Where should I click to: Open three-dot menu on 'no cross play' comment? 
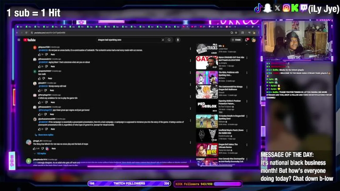[190, 142]
